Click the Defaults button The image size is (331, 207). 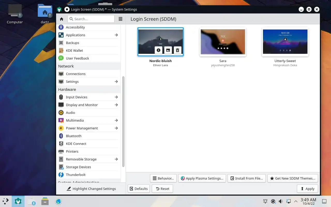pos(139,189)
